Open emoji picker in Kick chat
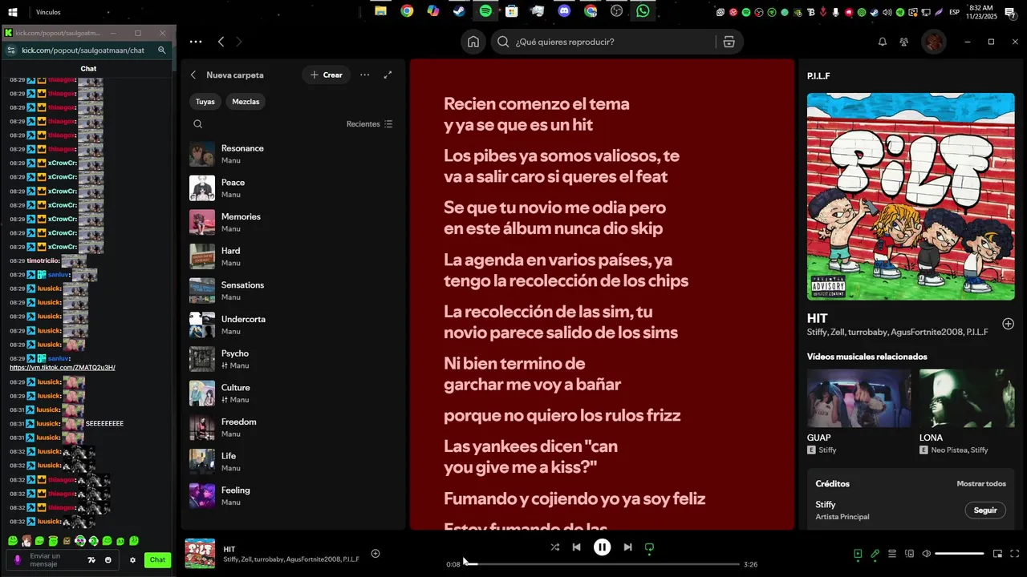1027x577 pixels. tap(108, 560)
